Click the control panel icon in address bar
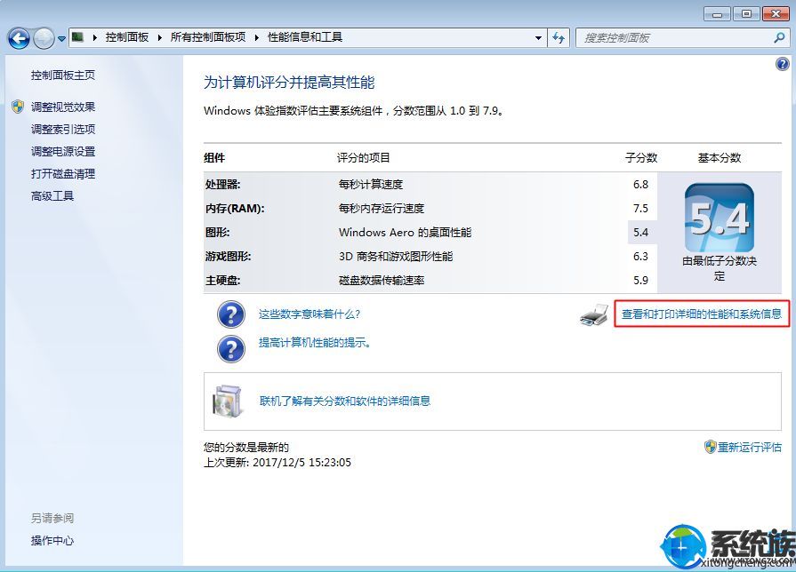 (x=77, y=37)
